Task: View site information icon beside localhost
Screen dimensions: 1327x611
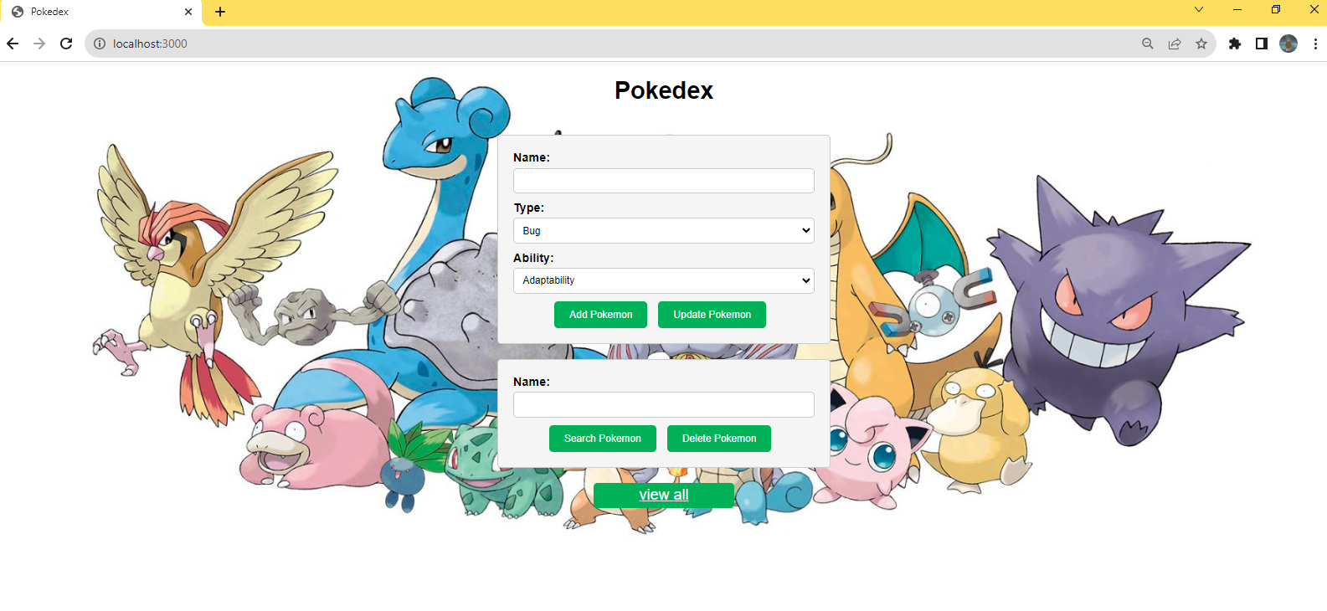Action: tap(100, 44)
